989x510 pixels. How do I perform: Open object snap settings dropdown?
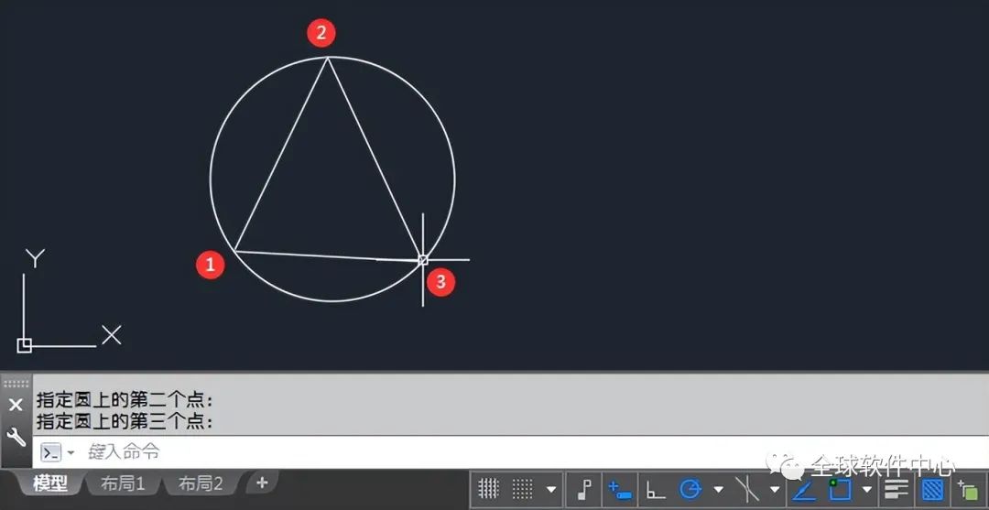pyautogui.click(x=867, y=489)
